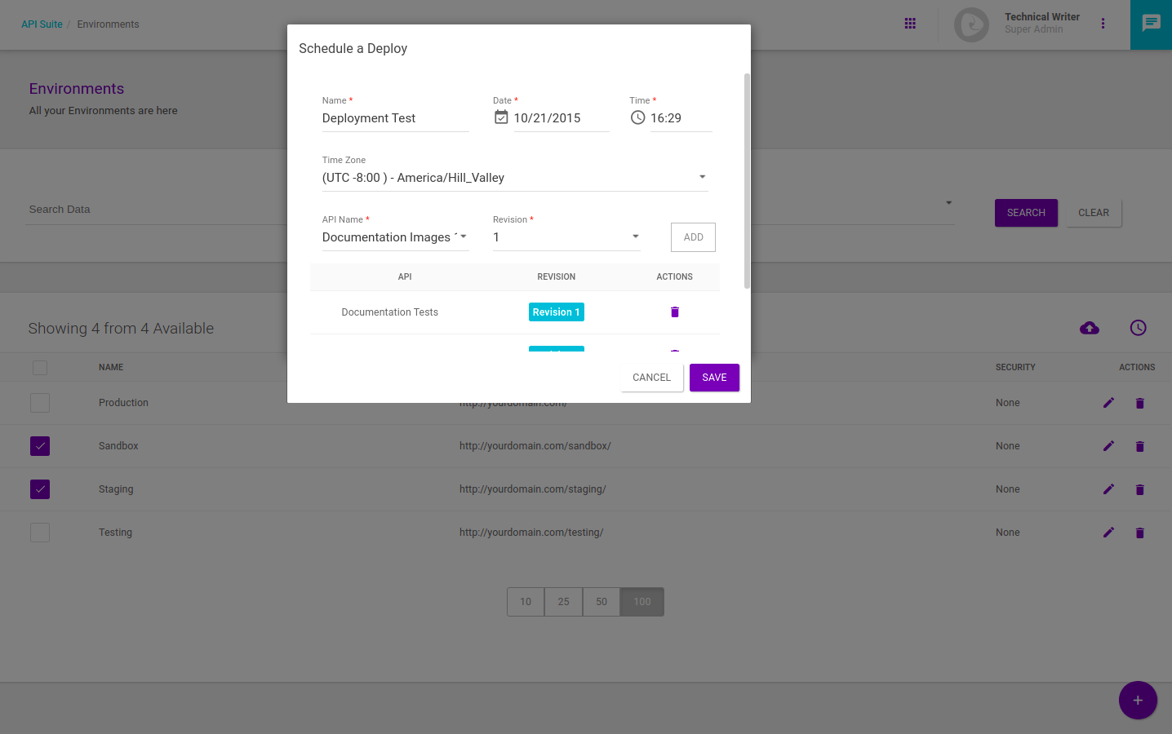This screenshot has width=1172, height=734.
Task: Open the chat feedback panel
Action: [1151, 23]
